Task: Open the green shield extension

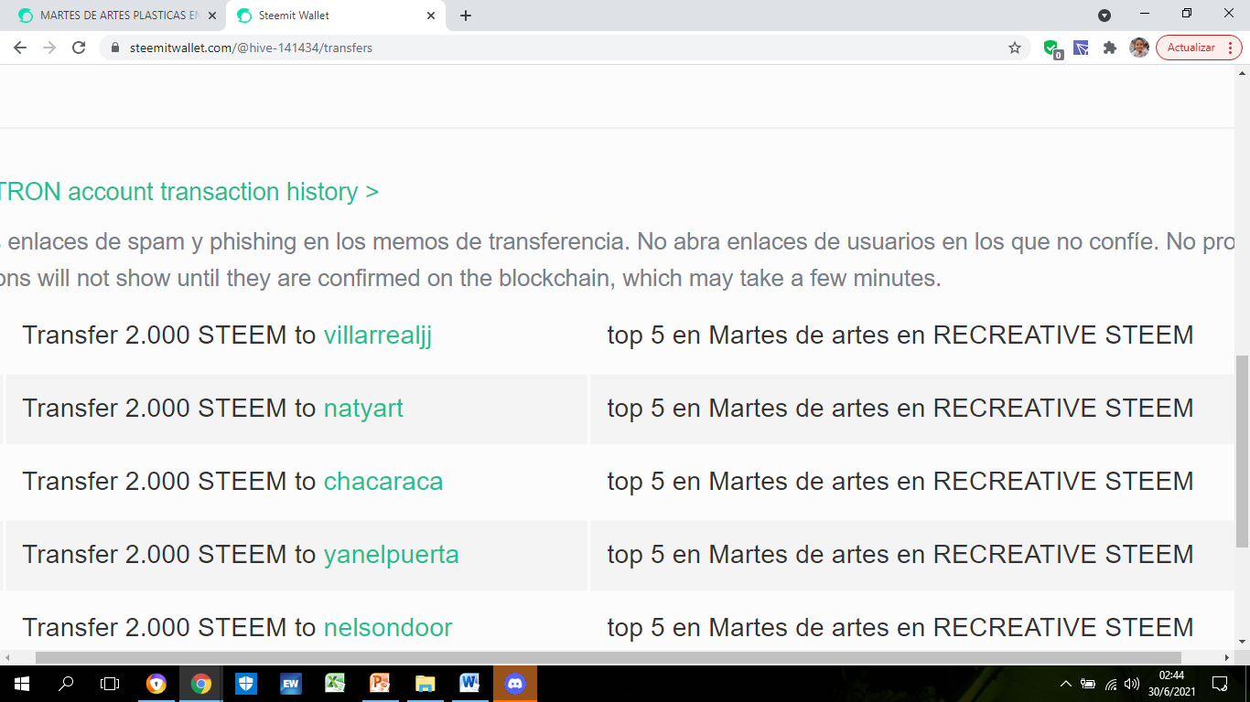Action: (x=1051, y=48)
